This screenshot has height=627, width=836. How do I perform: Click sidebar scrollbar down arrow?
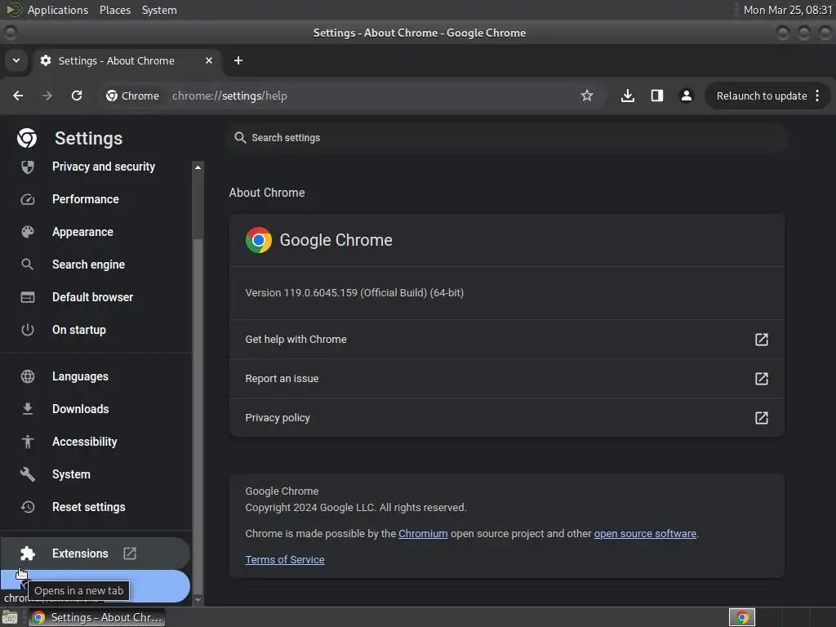tap(198, 599)
